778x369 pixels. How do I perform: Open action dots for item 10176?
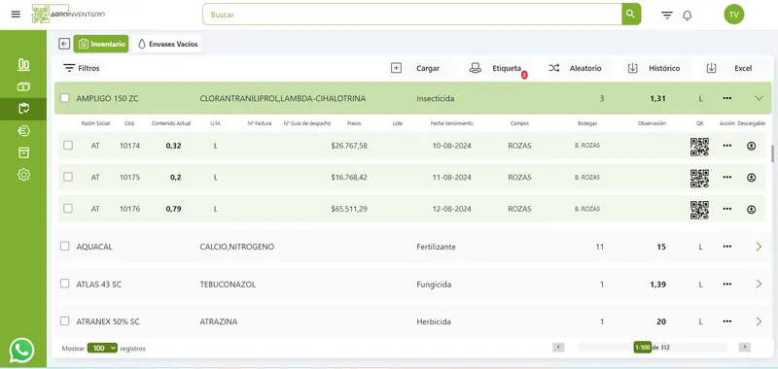(726, 209)
